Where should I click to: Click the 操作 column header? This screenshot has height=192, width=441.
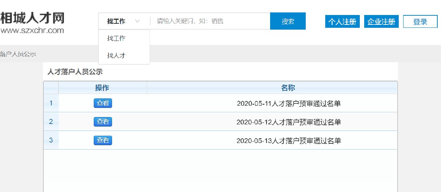click(102, 88)
